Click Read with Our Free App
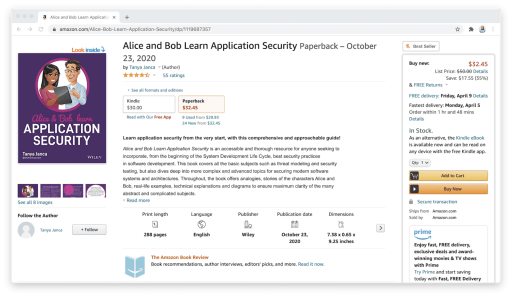This screenshot has width=512, height=297. [149, 117]
